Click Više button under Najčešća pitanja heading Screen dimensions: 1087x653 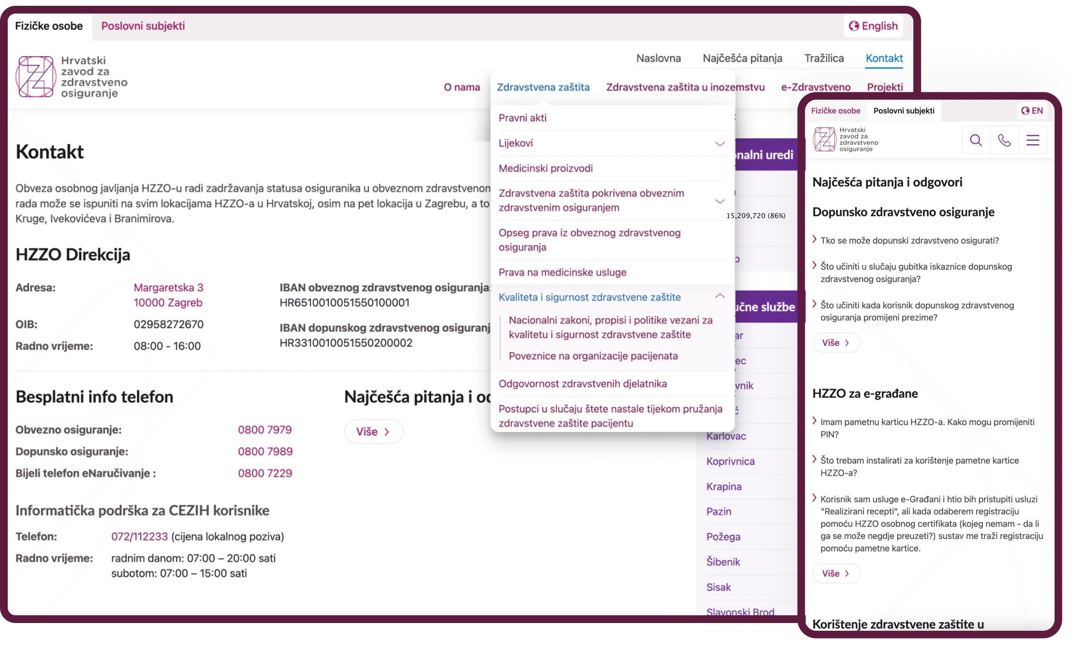point(373,431)
